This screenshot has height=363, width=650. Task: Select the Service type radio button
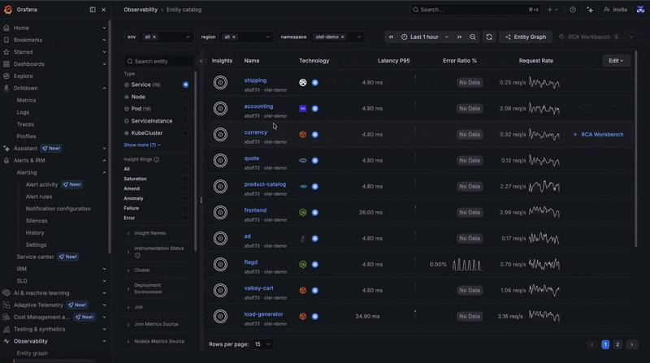186,84
